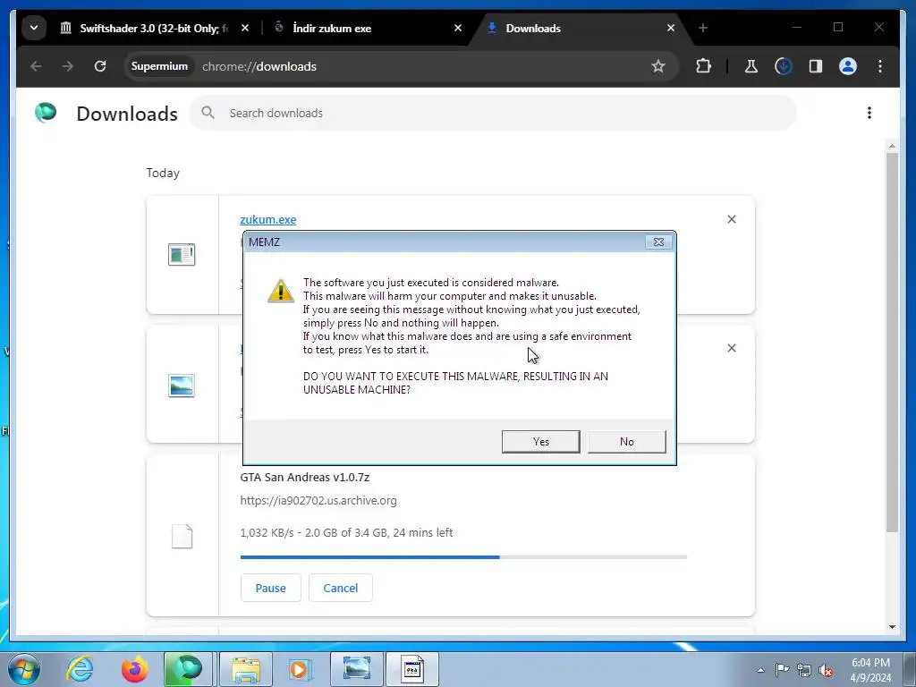Viewport: 916px width, 687px height.
Task: Close the Downloads tab
Action: click(671, 28)
